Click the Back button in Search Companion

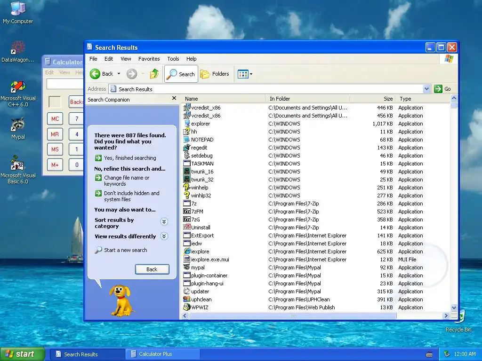pyautogui.click(x=152, y=269)
